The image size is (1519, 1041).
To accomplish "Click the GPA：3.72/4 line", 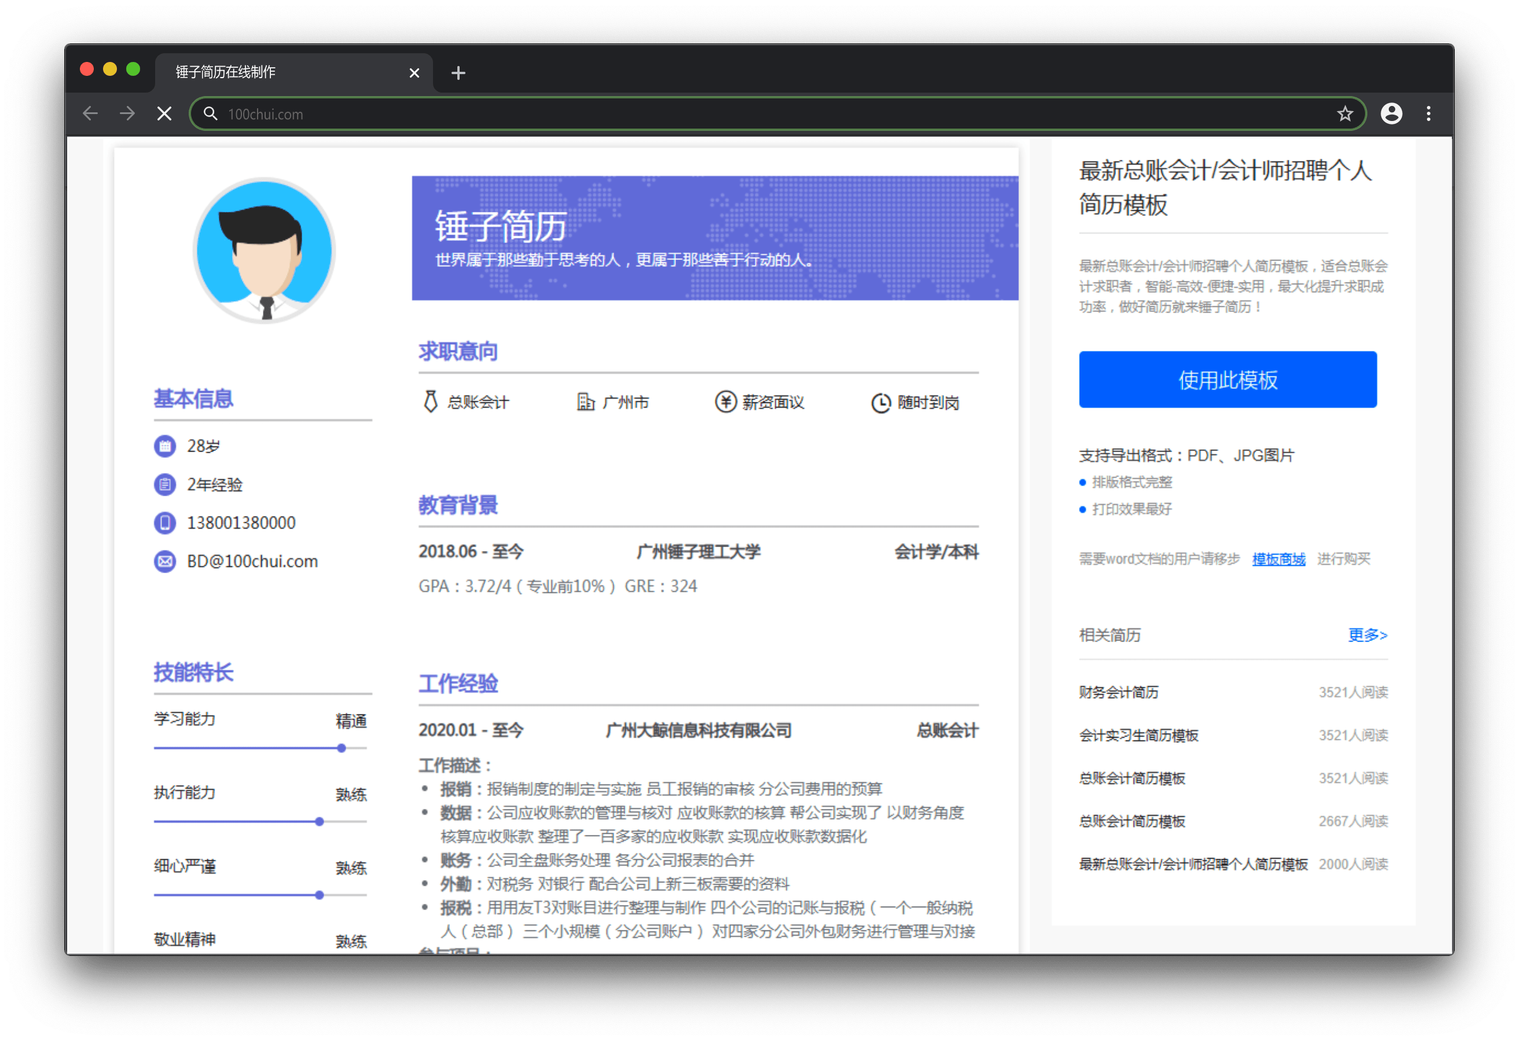I will (557, 586).
